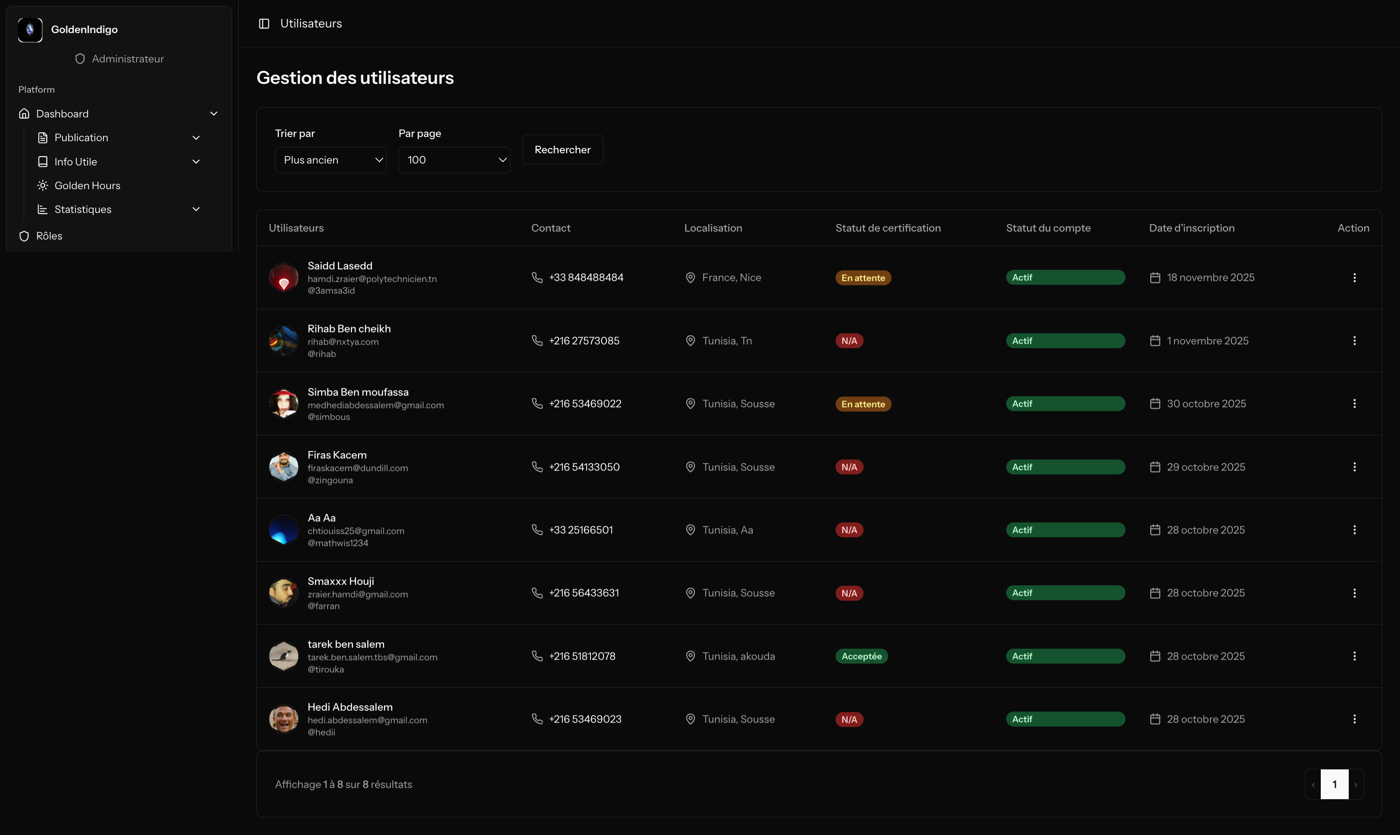
Task: Open actions menu for Saidd Lasedd
Action: click(x=1354, y=277)
